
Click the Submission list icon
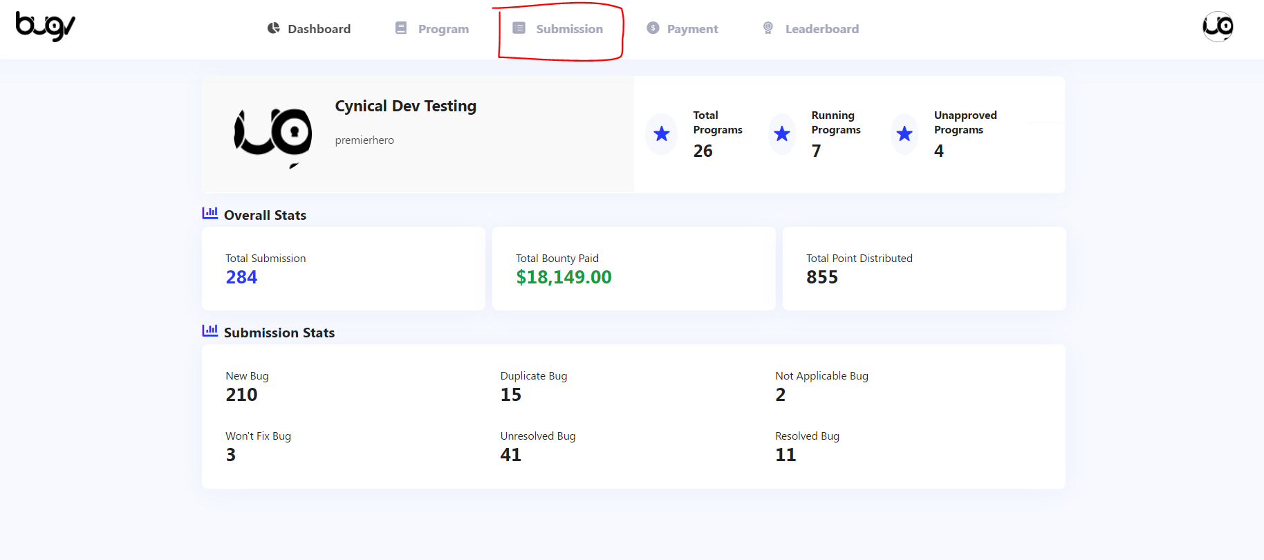pyautogui.click(x=519, y=28)
